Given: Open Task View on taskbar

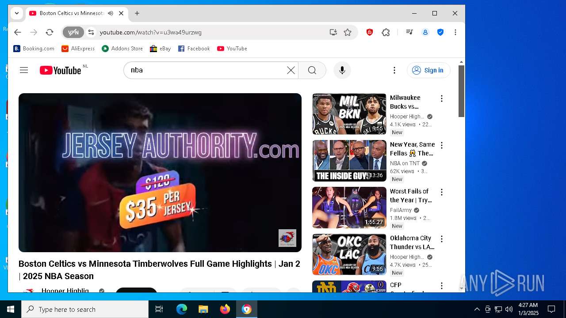Looking at the screenshot, I should point(159,309).
